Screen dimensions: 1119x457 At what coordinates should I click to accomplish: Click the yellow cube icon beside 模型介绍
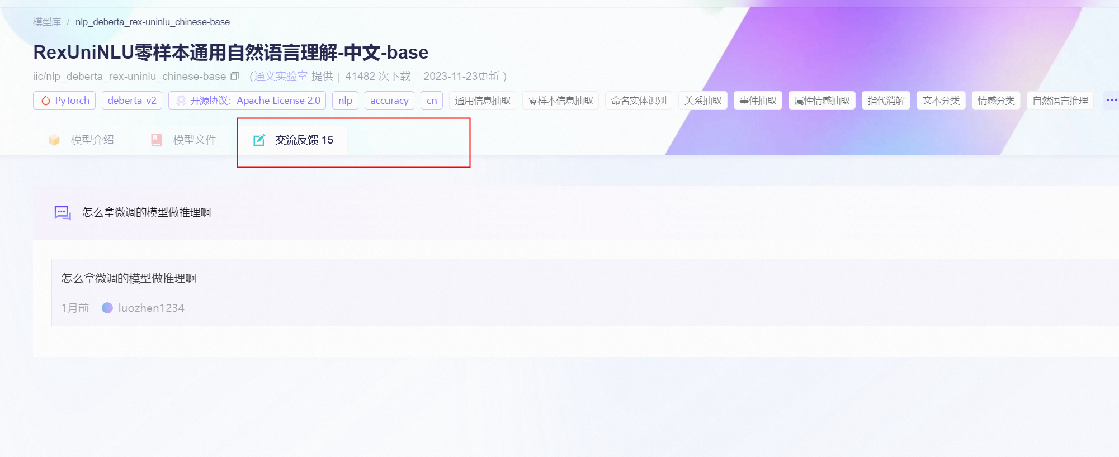click(x=54, y=140)
